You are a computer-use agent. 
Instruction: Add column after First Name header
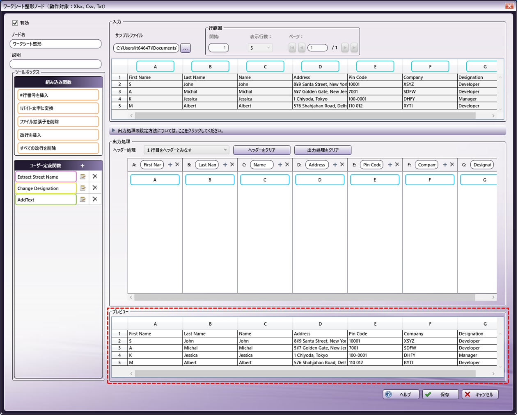click(x=170, y=165)
